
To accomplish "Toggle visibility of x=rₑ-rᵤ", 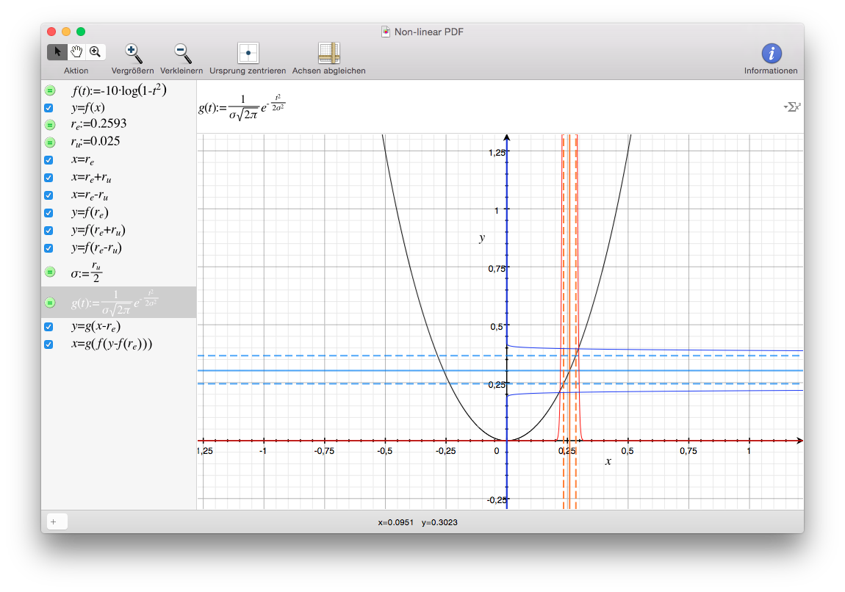I will (x=48, y=195).
